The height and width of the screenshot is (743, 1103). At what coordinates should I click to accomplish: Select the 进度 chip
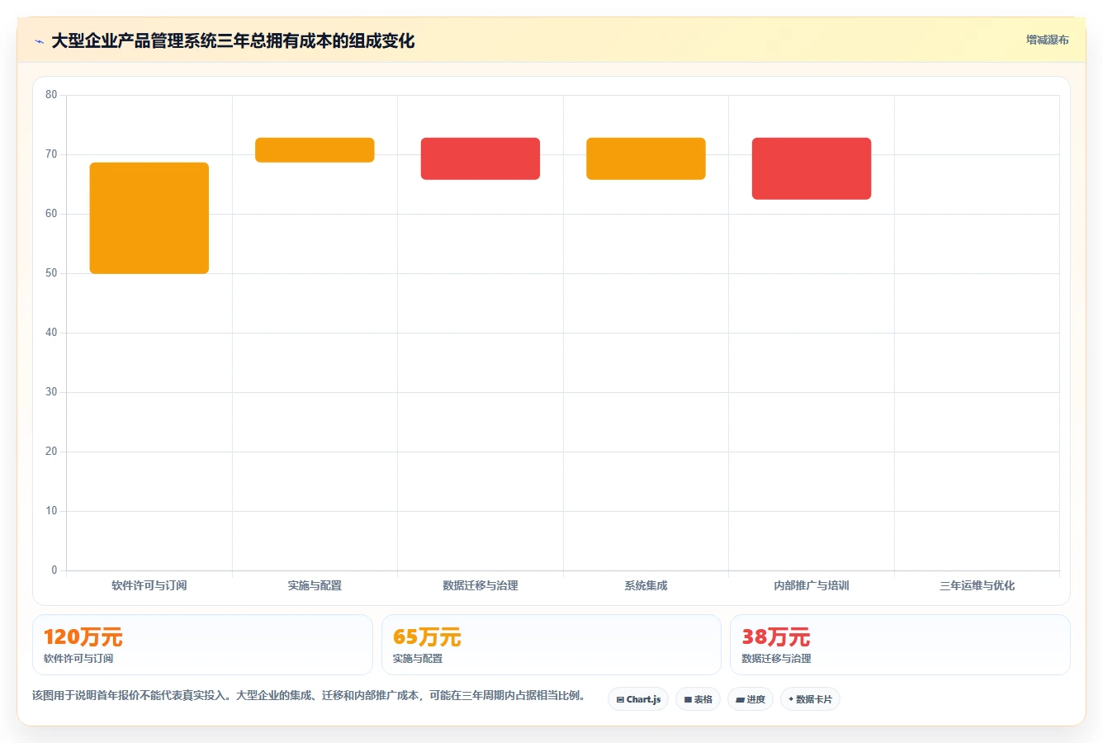[x=750, y=699]
